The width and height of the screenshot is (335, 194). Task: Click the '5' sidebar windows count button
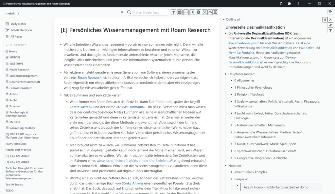325,19
